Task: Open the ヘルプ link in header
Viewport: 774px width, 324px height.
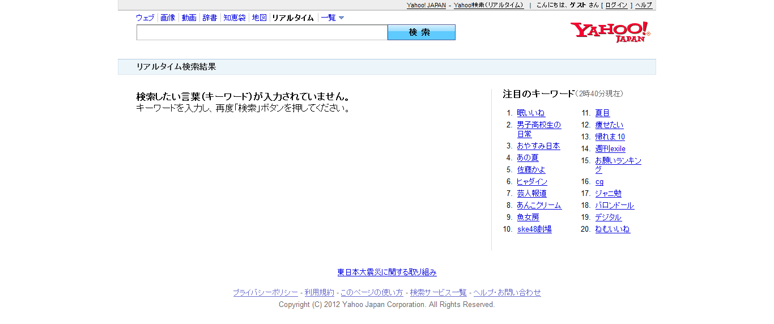Action: [x=644, y=5]
